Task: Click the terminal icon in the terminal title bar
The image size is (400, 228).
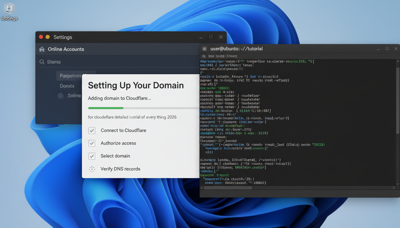Action: [204, 49]
